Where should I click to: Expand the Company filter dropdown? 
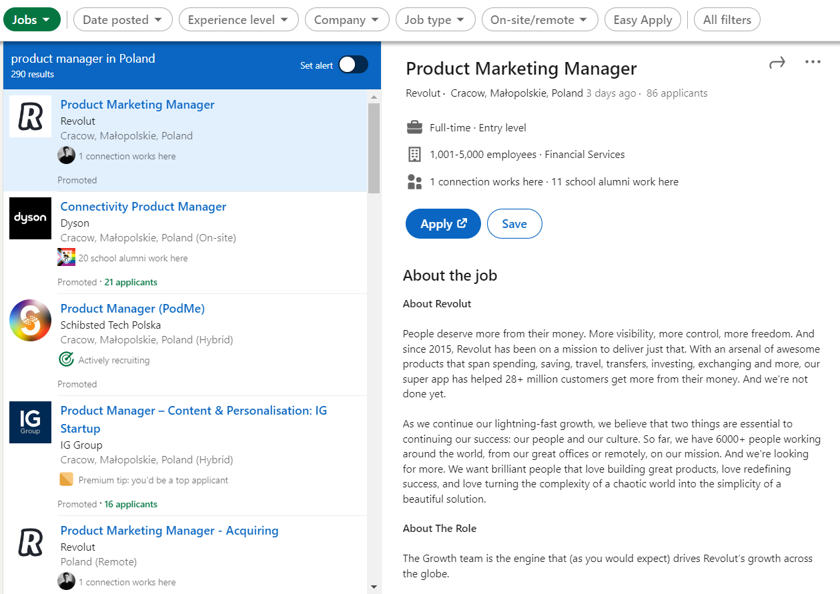point(347,20)
